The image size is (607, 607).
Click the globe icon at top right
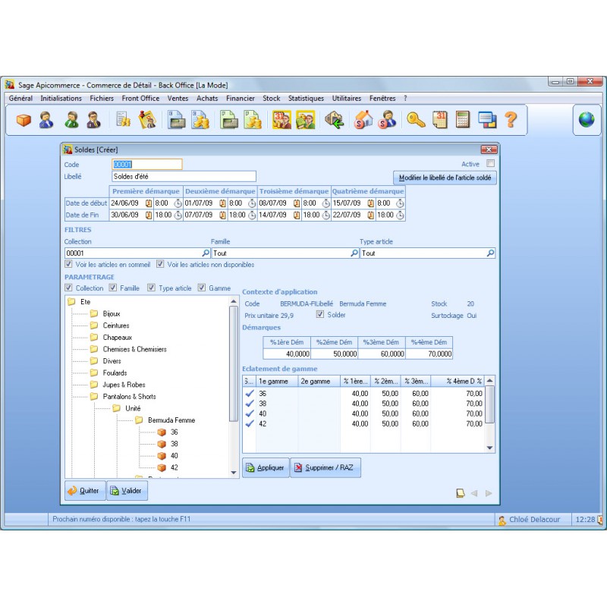(587, 119)
